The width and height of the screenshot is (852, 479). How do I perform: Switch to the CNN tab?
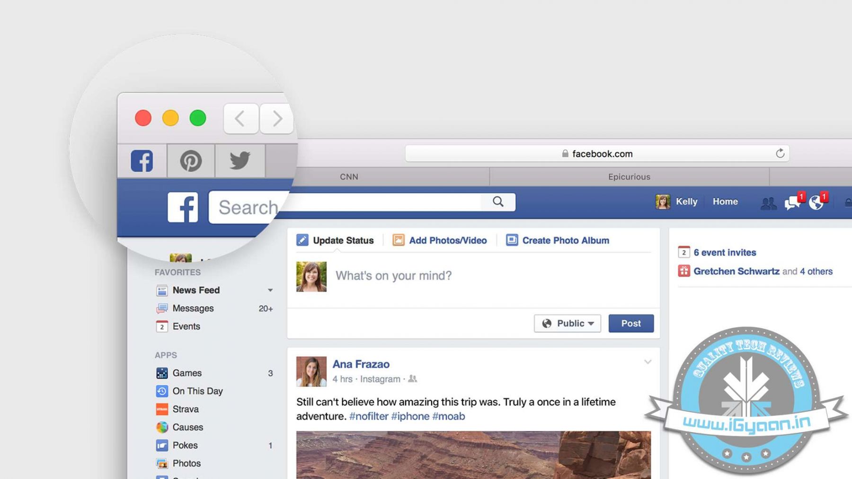349,177
